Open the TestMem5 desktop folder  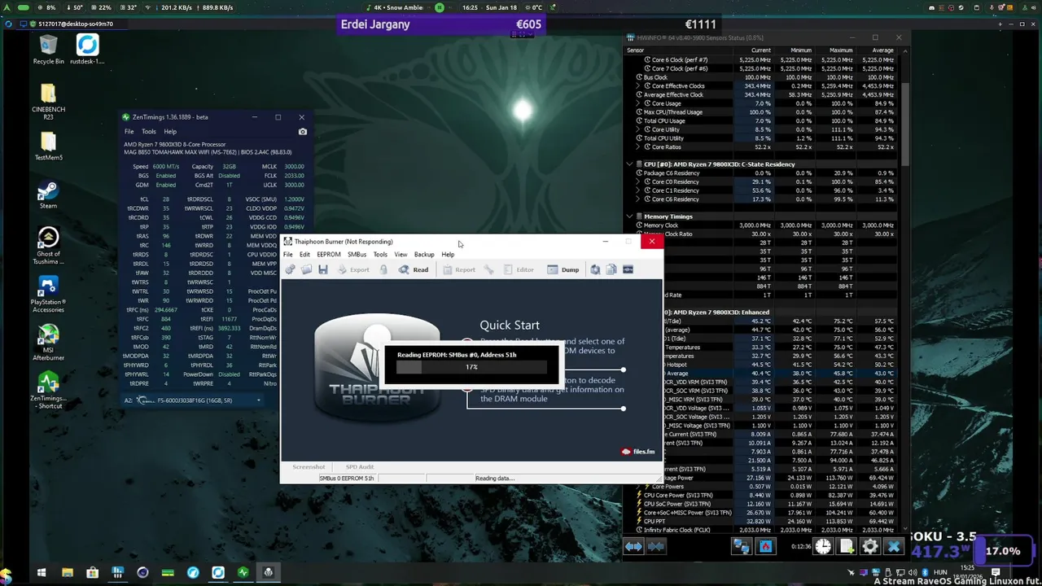[48, 146]
